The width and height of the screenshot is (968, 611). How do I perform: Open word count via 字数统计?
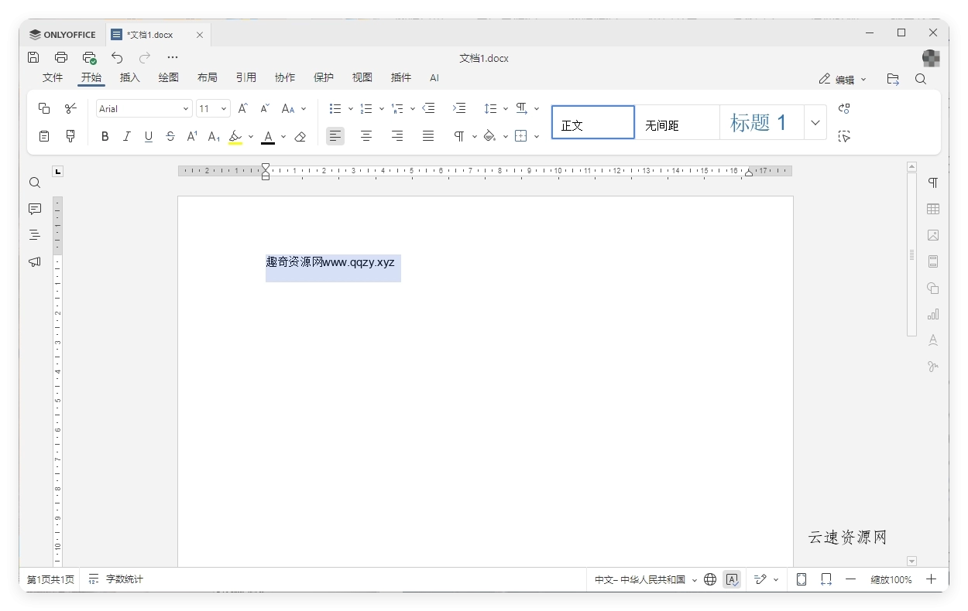(x=125, y=579)
